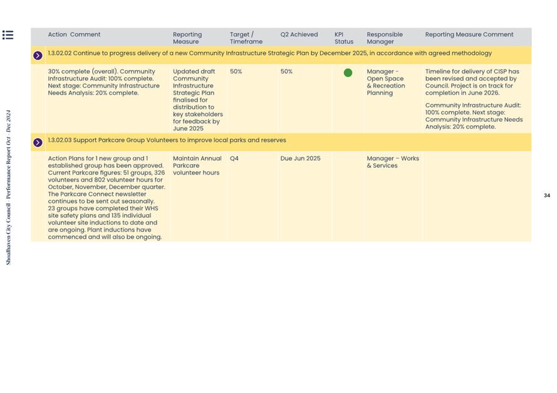Click the arrow icon beside action 1.3.02.03
The height and width of the screenshot is (393, 557).
click(x=38, y=143)
